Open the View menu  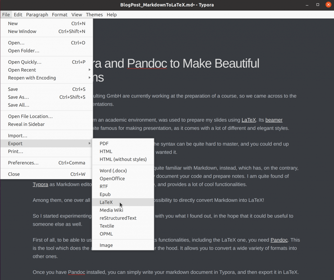(77, 14)
